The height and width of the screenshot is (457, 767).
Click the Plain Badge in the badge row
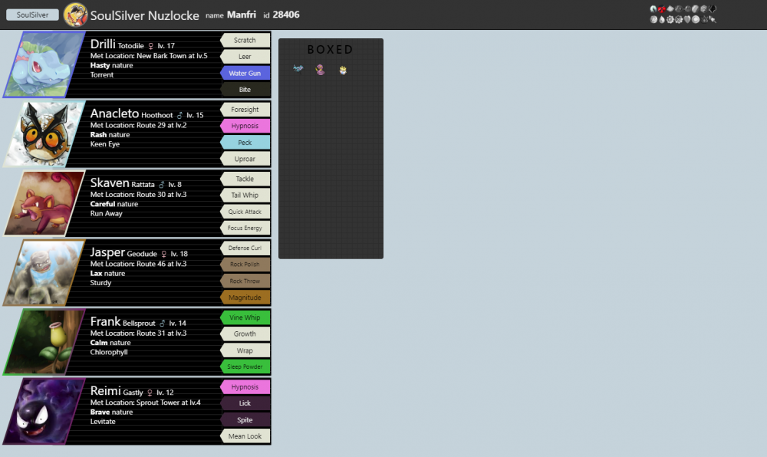coord(670,8)
